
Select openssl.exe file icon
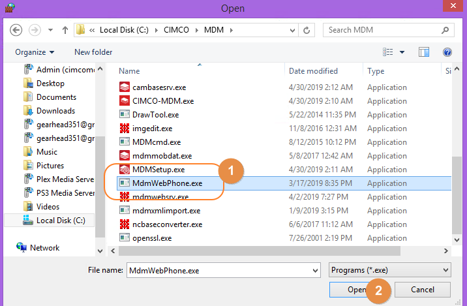tap(125, 237)
